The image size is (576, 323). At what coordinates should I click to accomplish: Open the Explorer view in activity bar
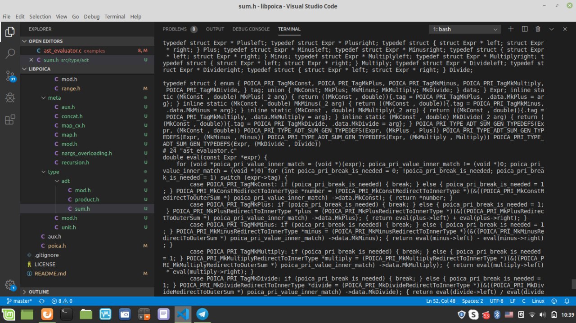click(10, 32)
